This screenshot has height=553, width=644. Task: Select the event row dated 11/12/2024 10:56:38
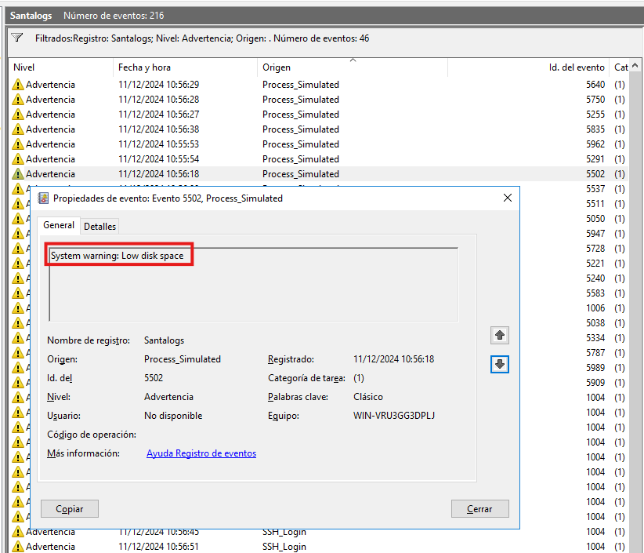(x=318, y=129)
